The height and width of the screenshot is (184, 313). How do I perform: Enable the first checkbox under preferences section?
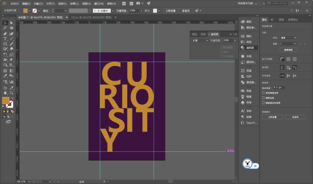[264, 93]
